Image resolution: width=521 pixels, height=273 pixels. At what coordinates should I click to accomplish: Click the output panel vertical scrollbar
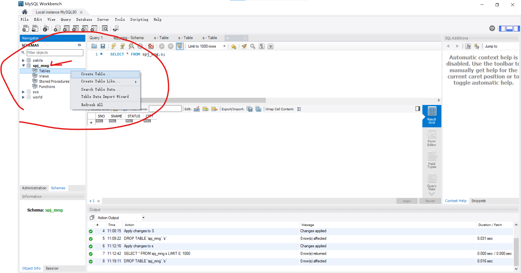(516, 252)
